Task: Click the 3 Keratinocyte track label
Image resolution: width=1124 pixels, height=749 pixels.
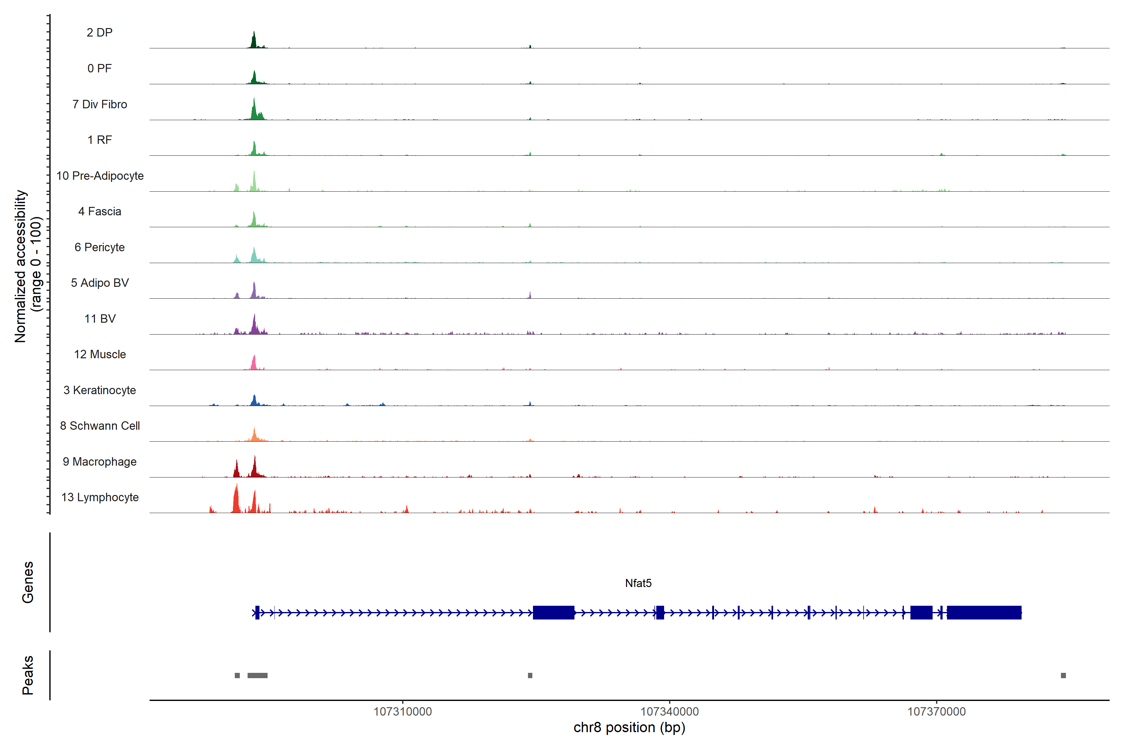Action: point(99,390)
